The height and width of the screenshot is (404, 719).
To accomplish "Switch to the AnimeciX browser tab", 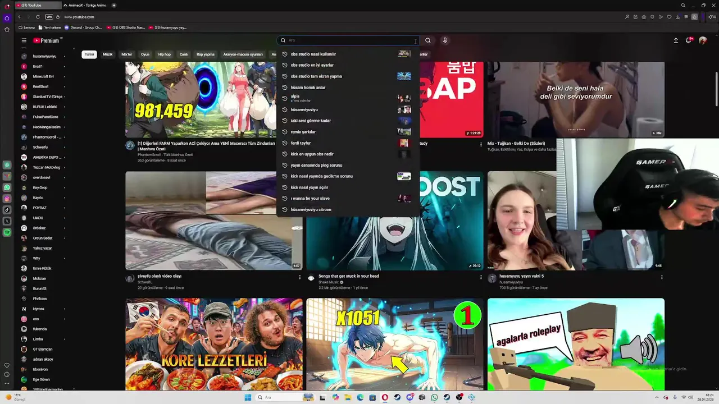I will point(86,5).
